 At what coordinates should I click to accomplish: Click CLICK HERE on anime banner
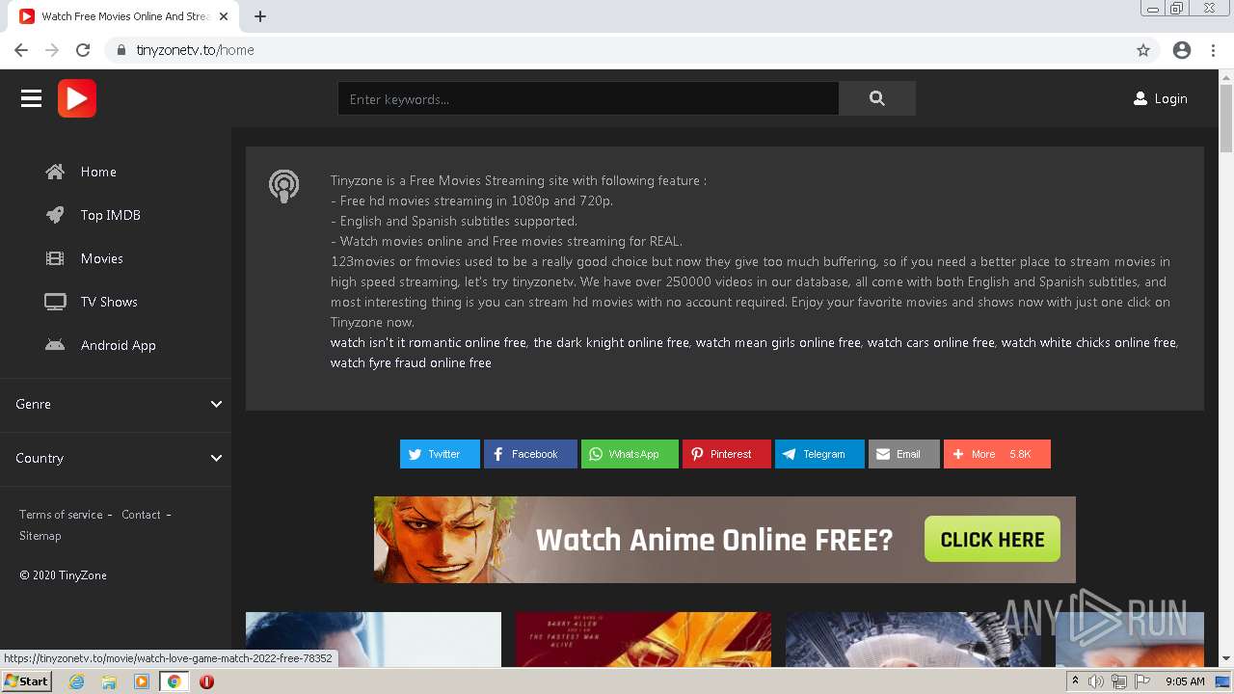click(992, 540)
